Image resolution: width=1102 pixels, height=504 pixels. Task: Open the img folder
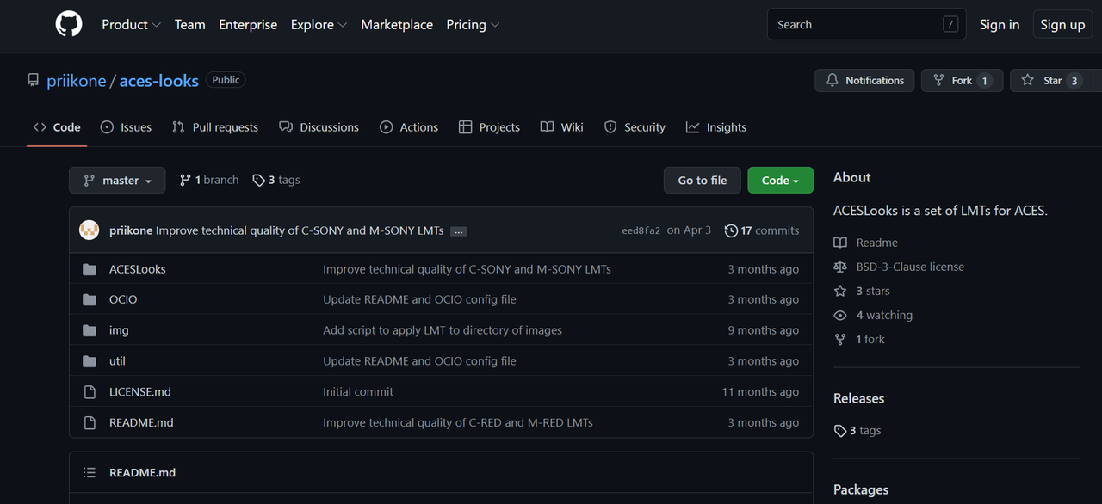point(119,330)
